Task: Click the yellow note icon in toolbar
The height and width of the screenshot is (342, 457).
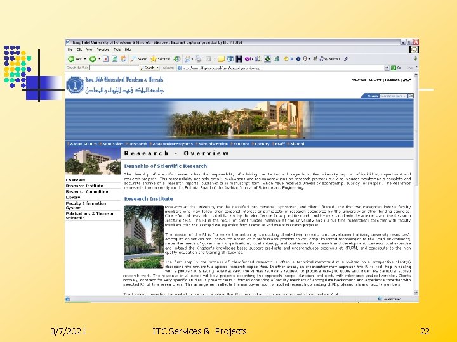Action: click(222, 59)
